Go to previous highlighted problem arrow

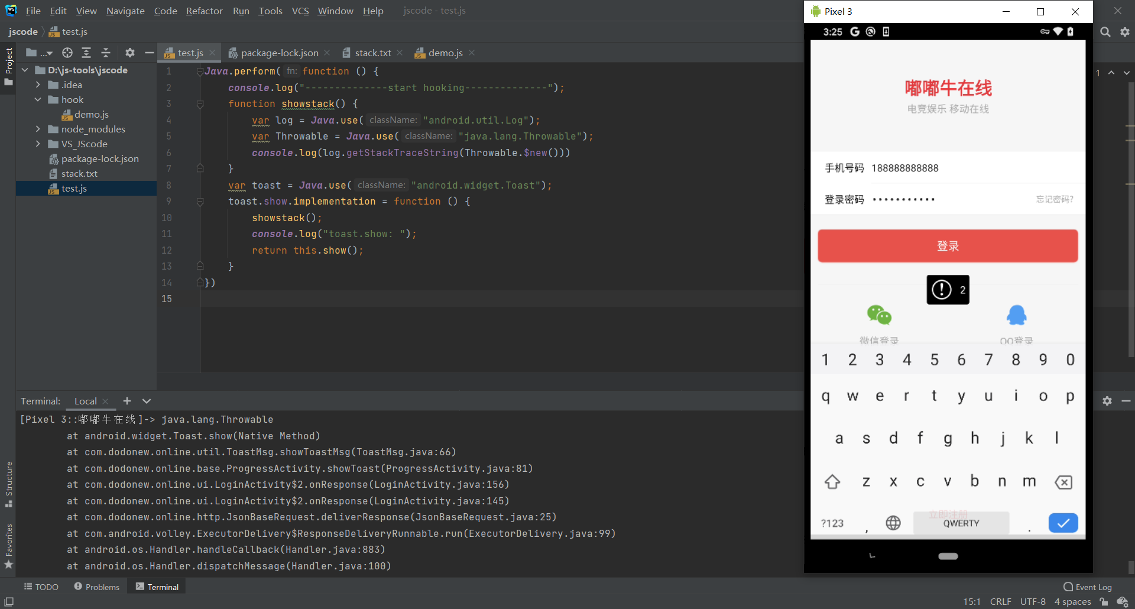pyautogui.click(x=1111, y=73)
